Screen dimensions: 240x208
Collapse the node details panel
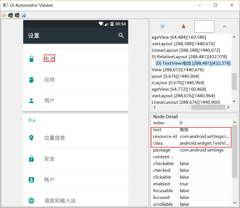coord(224,26)
